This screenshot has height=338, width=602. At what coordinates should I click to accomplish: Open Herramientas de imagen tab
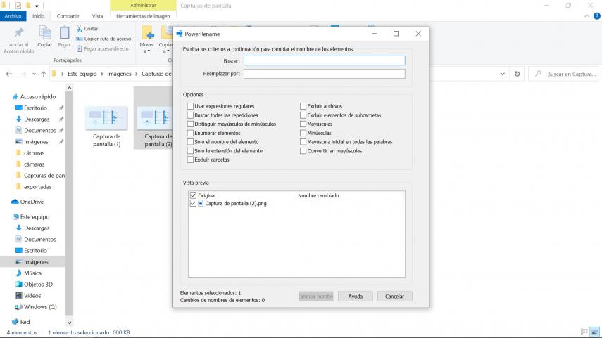[143, 16]
